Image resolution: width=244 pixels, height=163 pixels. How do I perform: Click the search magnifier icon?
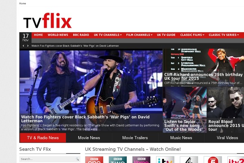[77, 159]
